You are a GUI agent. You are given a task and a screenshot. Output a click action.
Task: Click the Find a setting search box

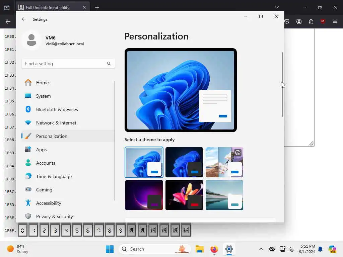68,64
